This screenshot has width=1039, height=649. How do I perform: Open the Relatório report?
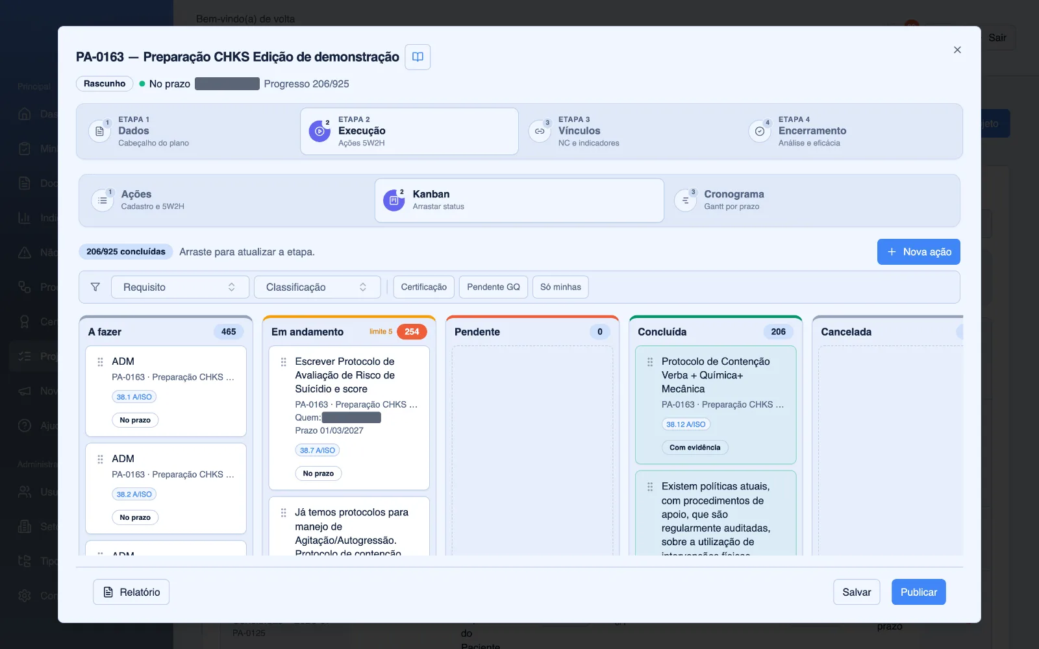click(x=131, y=592)
